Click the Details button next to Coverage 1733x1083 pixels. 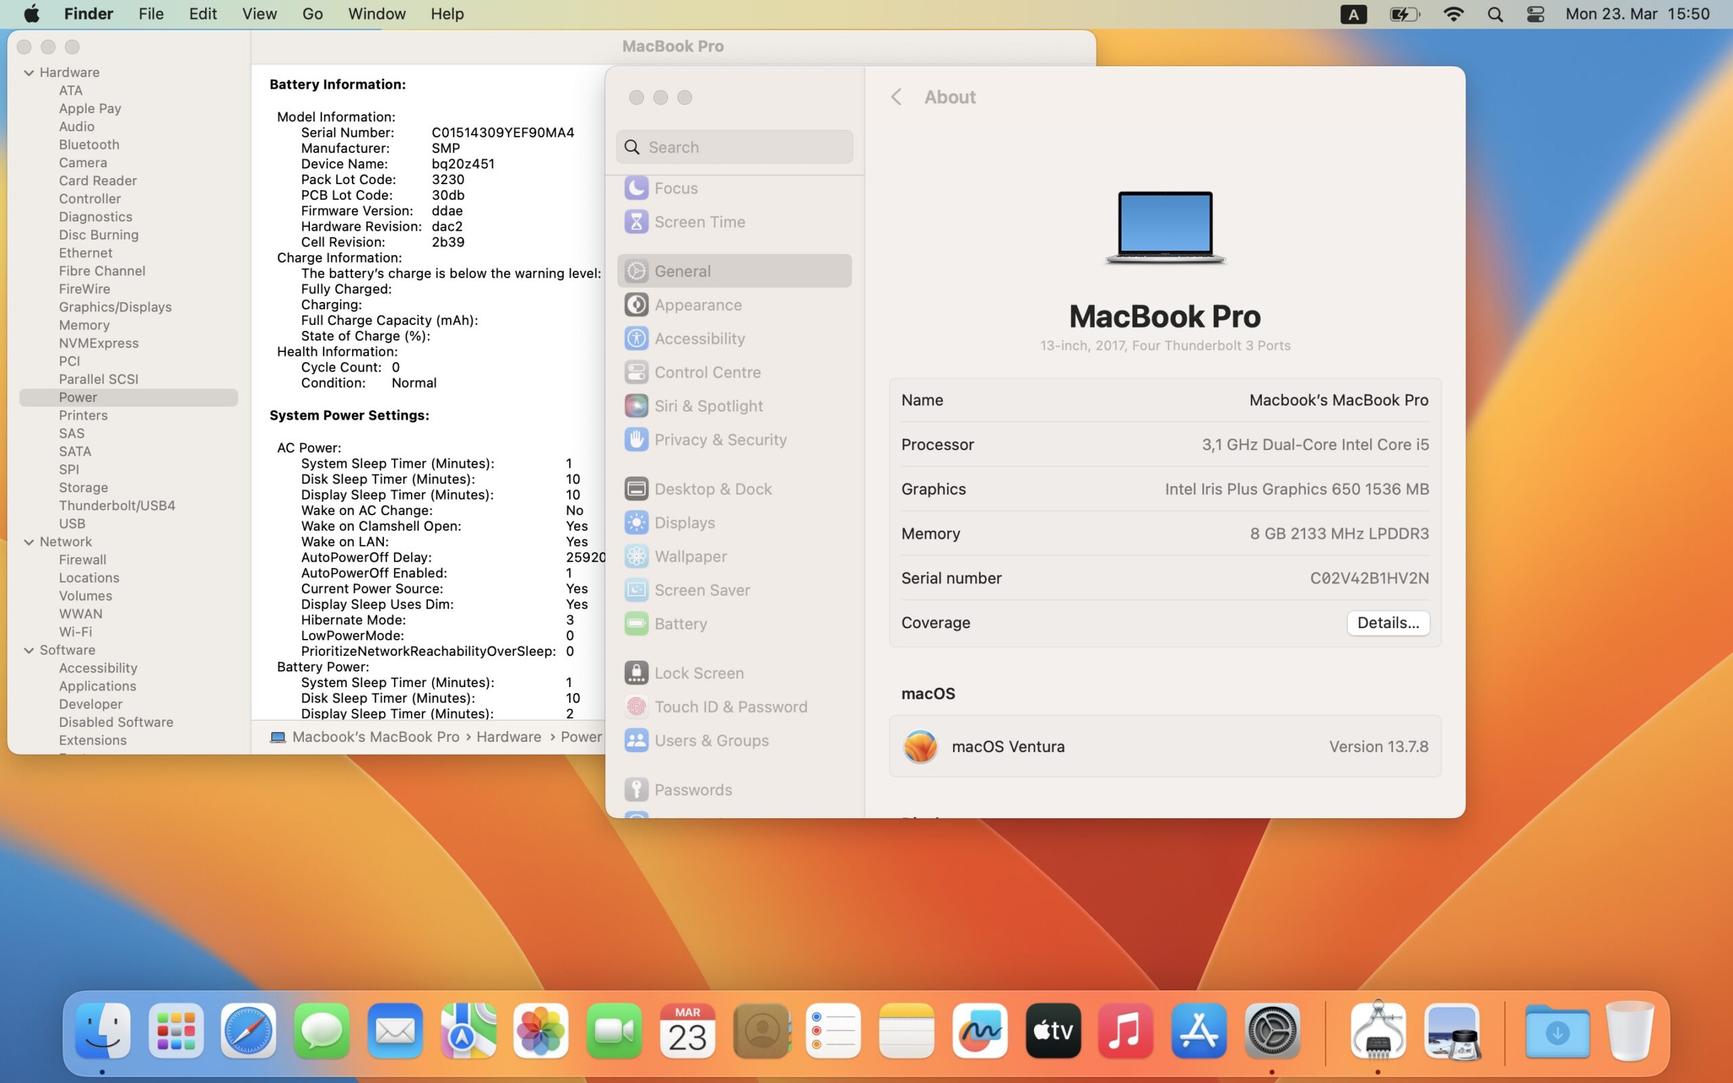pyautogui.click(x=1387, y=623)
